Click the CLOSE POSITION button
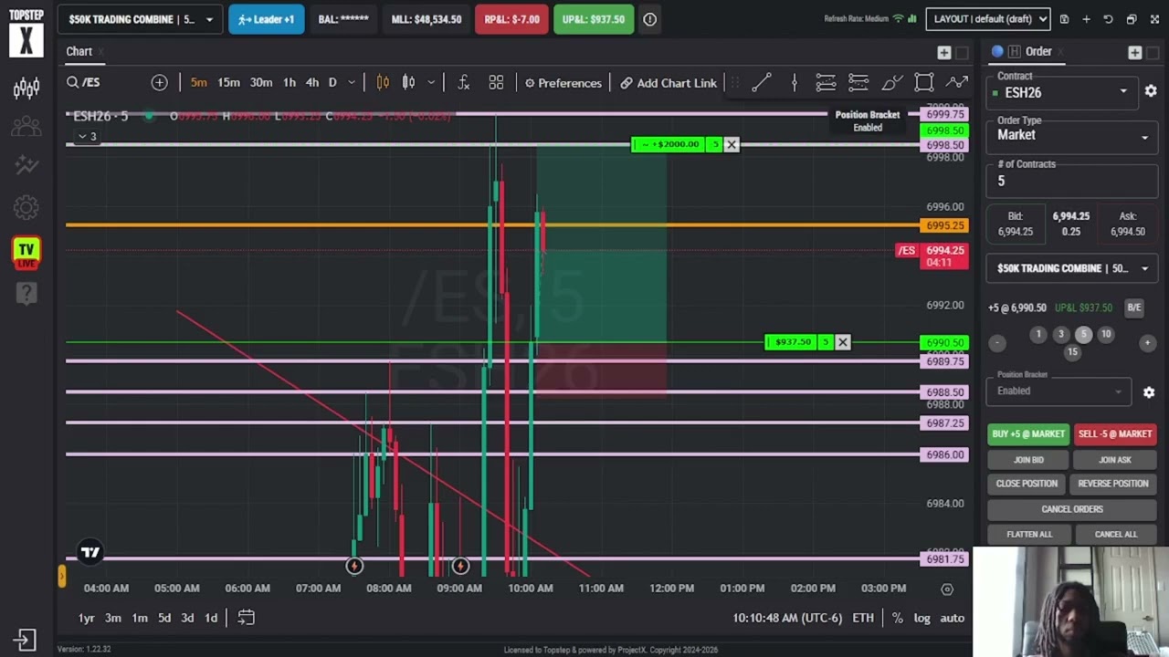Image resolution: width=1169 pixels, height=657 pixels. (x=1027, y=484)
